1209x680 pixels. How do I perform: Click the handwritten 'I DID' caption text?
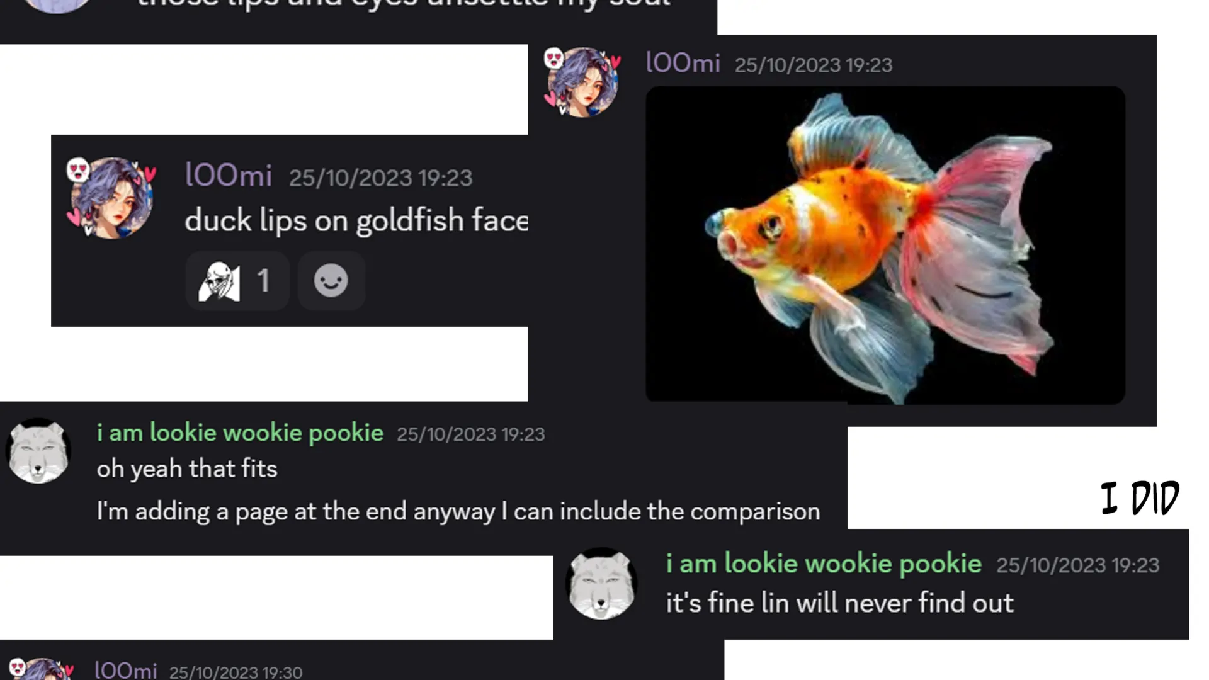(1140, 497)
